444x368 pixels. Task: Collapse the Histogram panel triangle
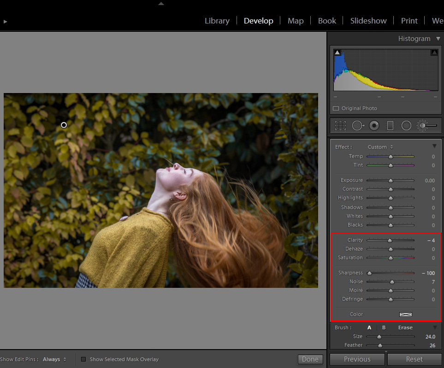[438, 39]
